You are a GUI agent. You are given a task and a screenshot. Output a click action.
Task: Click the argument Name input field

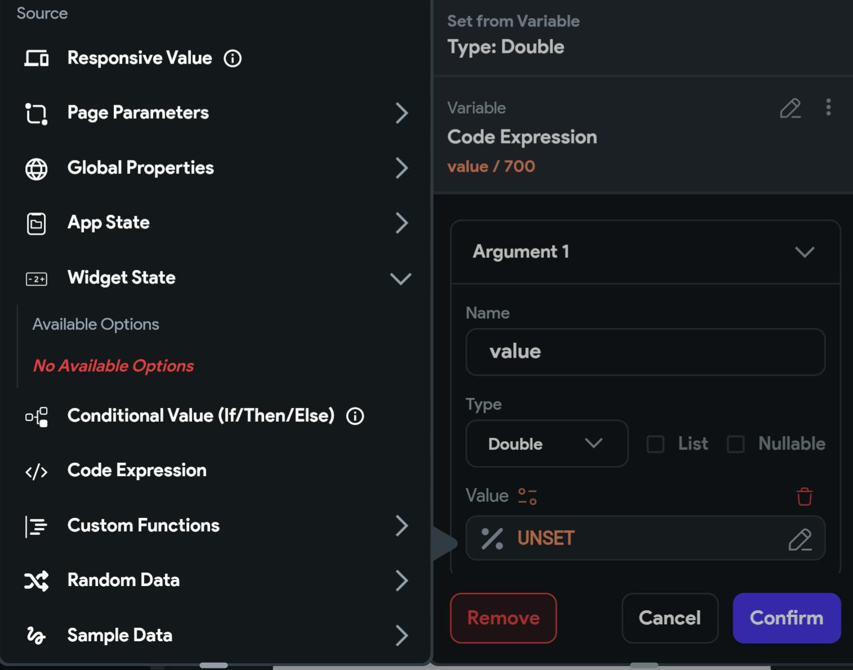[645, 352]
